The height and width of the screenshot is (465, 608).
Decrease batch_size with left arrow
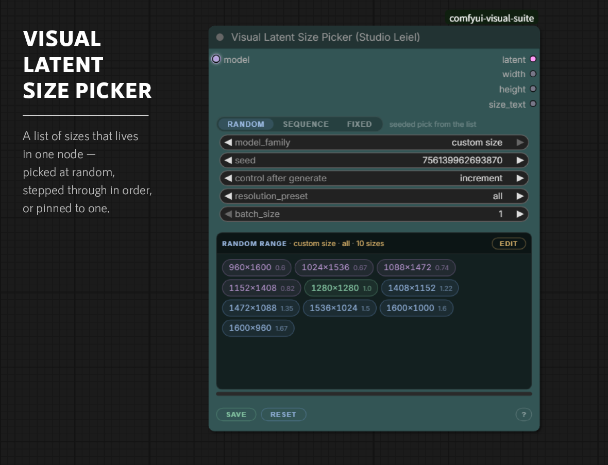click(228, 214)
